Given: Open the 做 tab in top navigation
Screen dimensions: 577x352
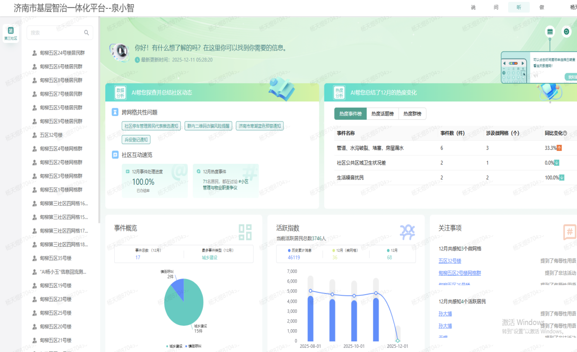Looking at the screenshot, I should tap(542, 7).
